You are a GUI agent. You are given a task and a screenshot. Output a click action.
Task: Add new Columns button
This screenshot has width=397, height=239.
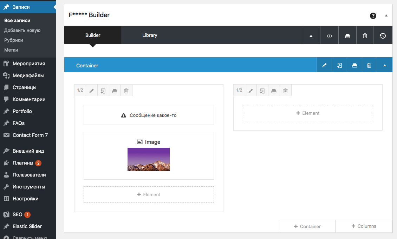coord(364,226)
